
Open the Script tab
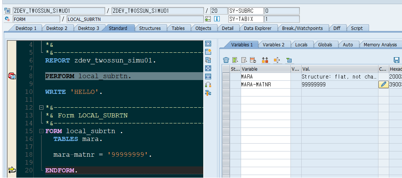pos(357,28)
